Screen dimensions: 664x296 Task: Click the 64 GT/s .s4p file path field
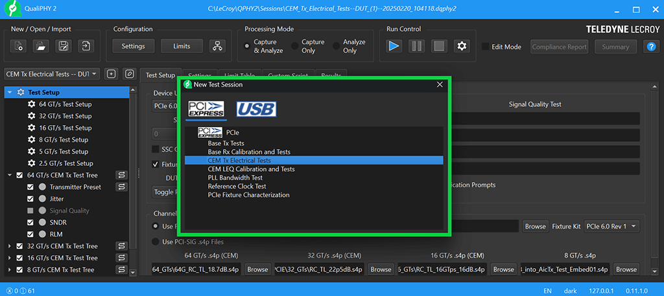click(196, 269)
